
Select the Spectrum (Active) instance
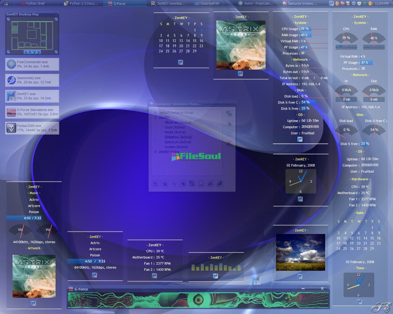pos(177,142)
